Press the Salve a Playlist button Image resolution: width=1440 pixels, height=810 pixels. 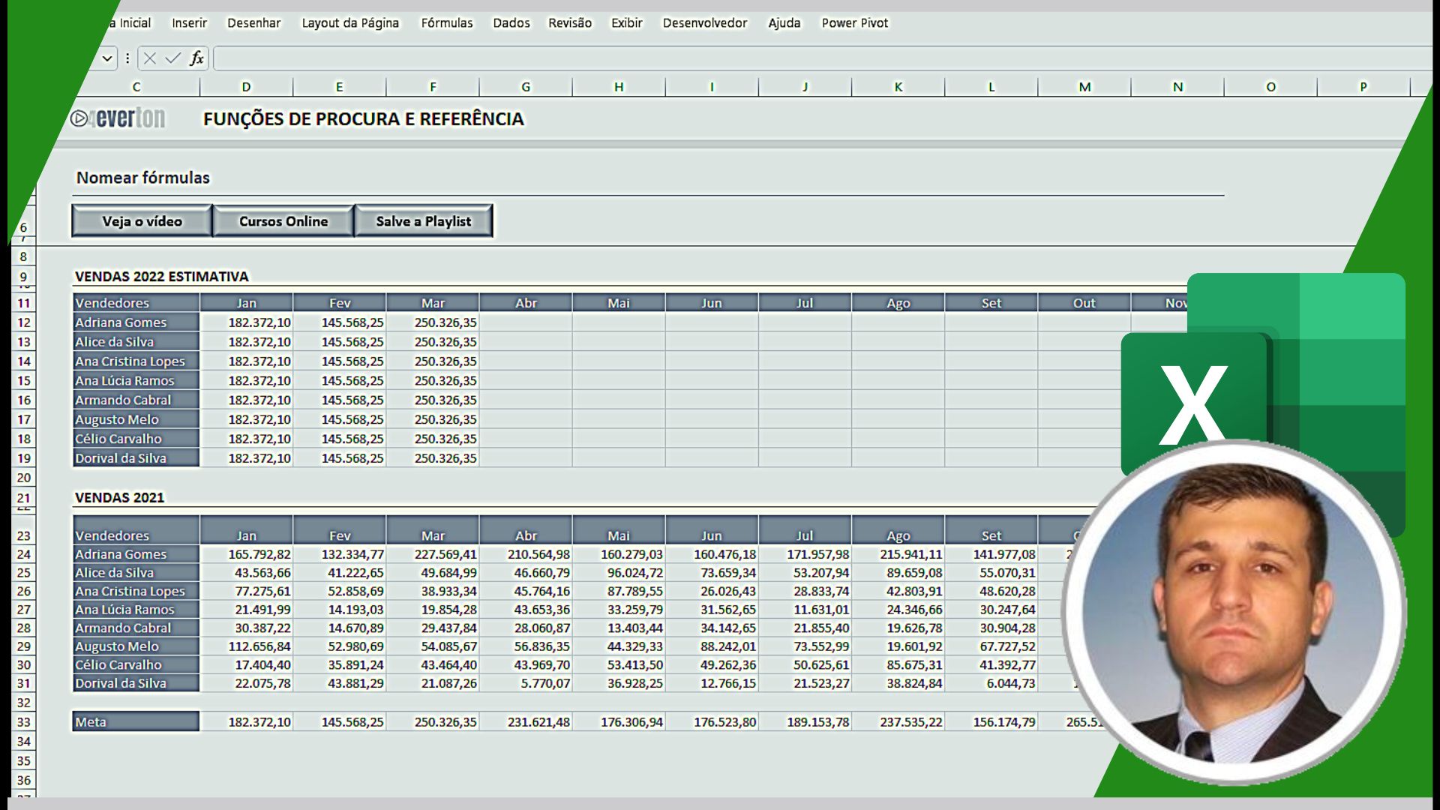pos(422,220)
